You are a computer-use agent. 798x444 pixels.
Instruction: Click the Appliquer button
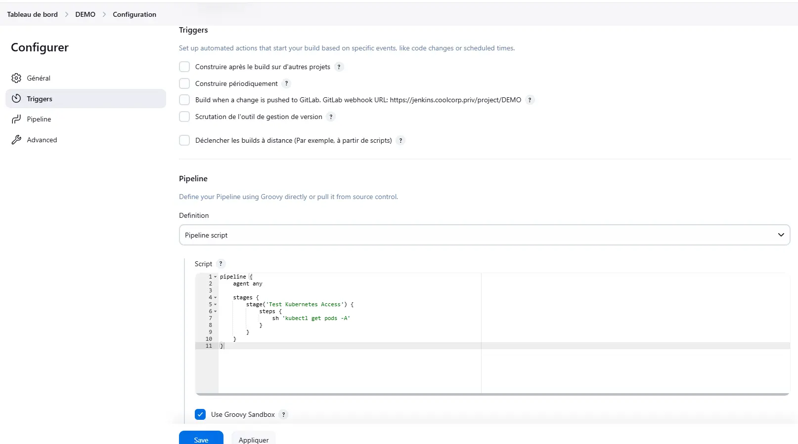254,438
